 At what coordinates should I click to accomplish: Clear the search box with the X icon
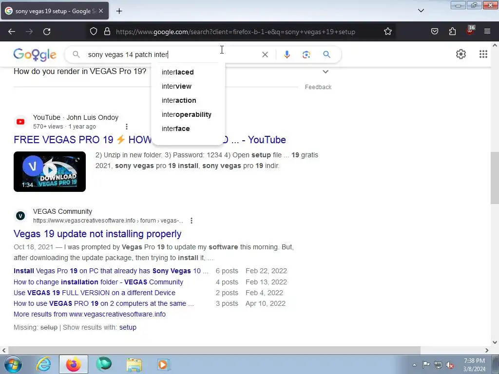[265, 55]
